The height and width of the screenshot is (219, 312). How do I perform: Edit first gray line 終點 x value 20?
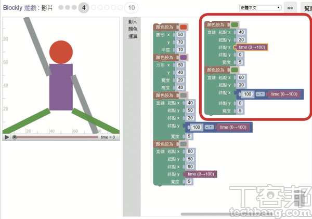click(190, 118)
